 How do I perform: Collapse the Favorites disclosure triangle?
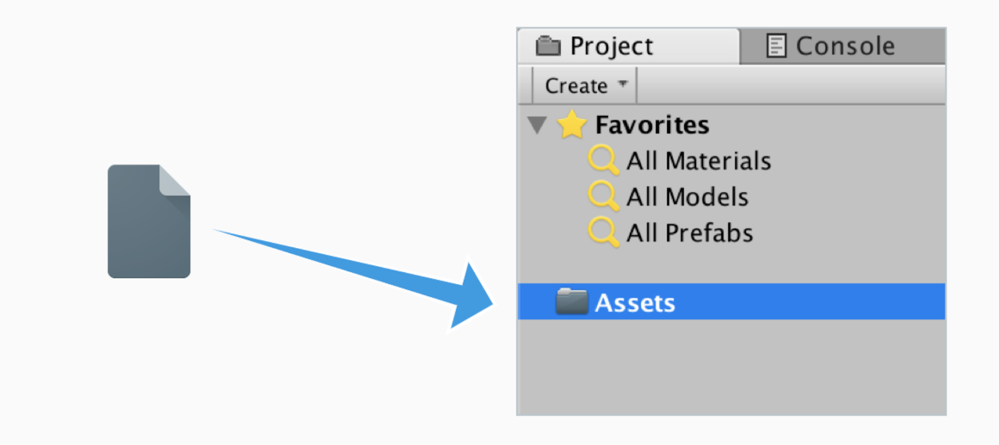point(537,125)
